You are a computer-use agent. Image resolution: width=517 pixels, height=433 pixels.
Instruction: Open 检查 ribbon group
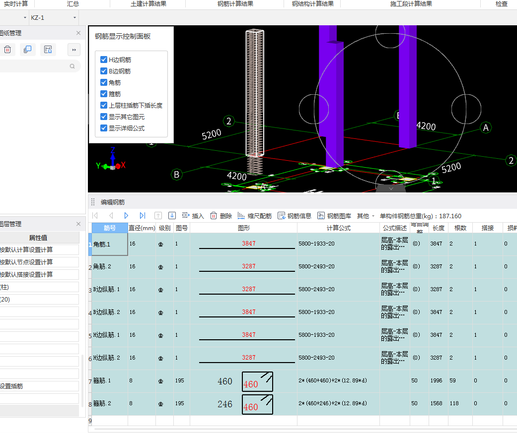(501, 3)
